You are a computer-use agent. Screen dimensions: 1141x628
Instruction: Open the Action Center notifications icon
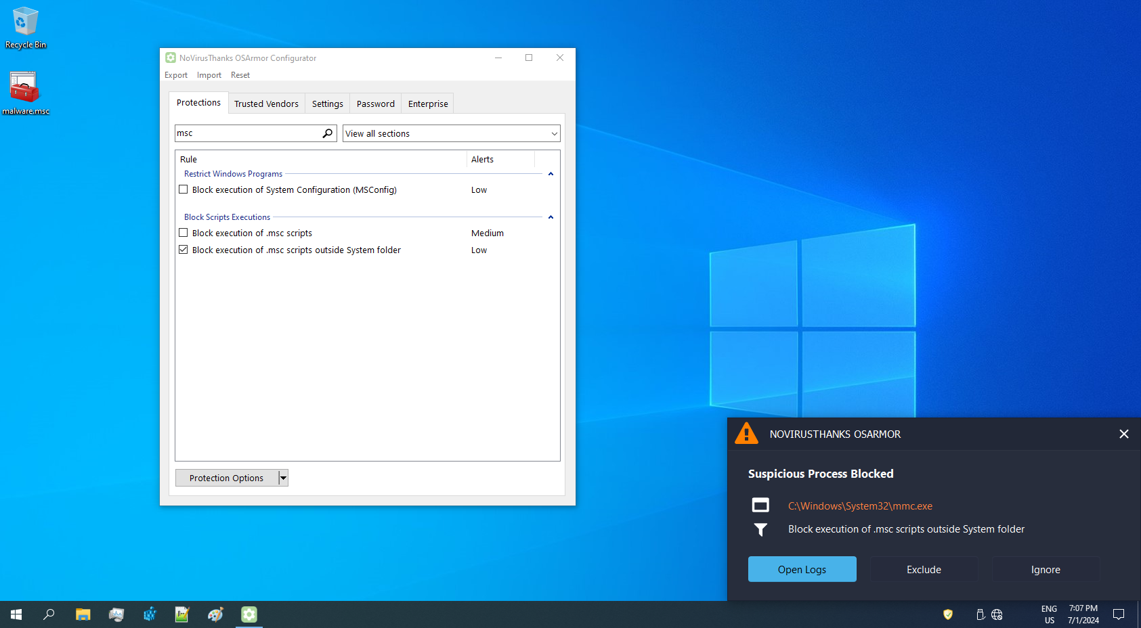point(1119,614)
